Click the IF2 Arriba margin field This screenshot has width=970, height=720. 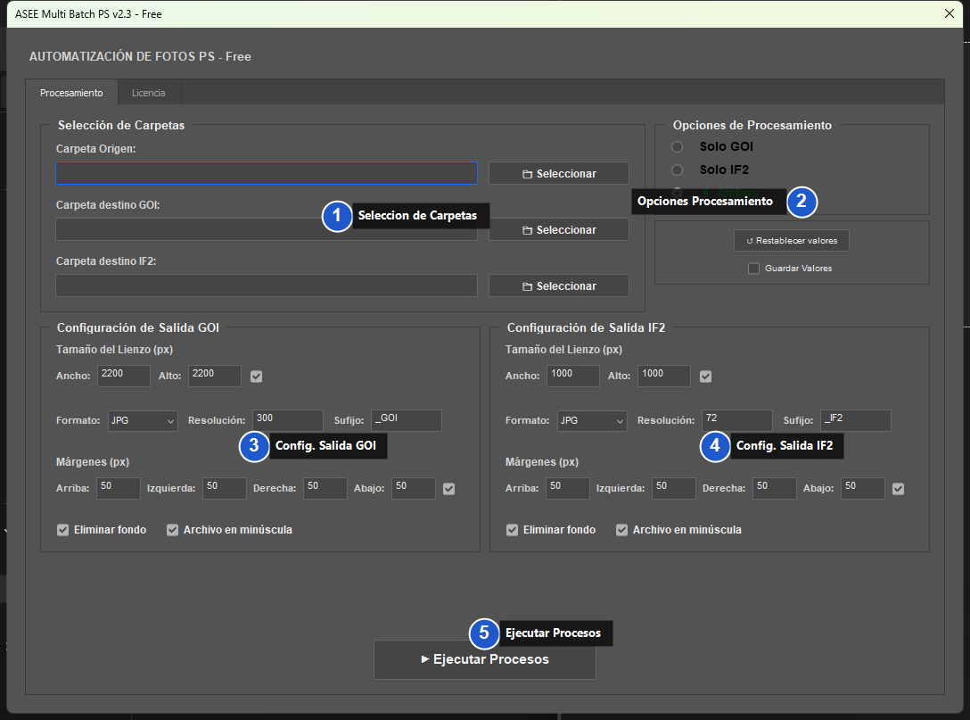(568, 488)
